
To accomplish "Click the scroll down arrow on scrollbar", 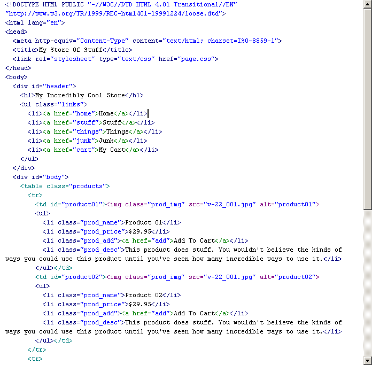I will [x=367, y=360].
